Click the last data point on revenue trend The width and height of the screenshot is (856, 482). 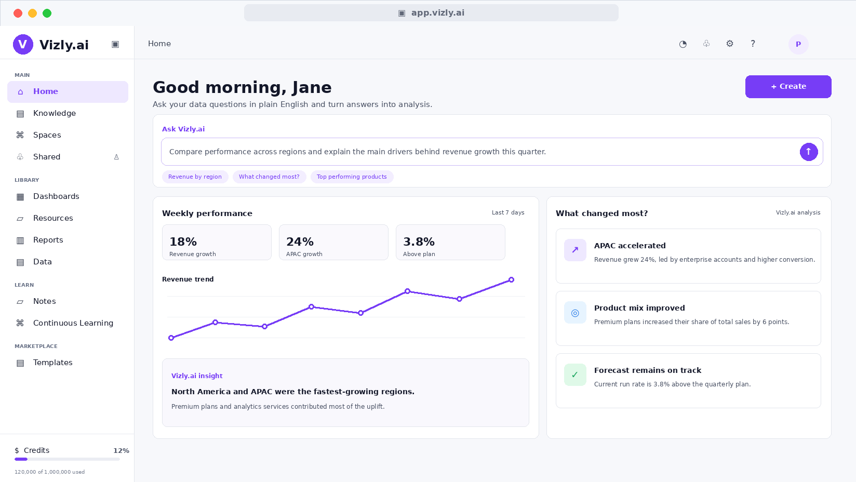(511, 280)
